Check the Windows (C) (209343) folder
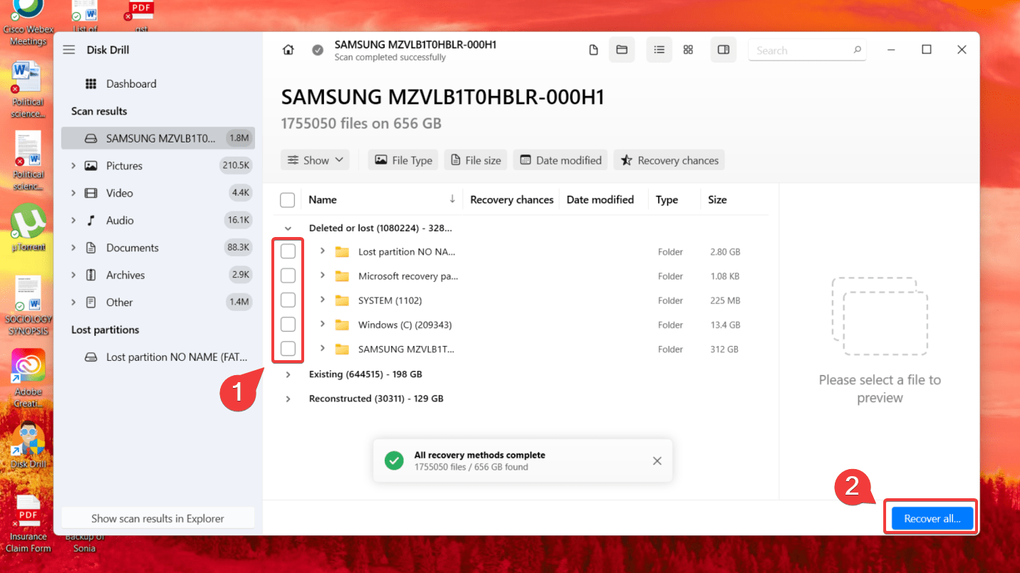This screenshot has width=1020, height=573. point(288,325)
